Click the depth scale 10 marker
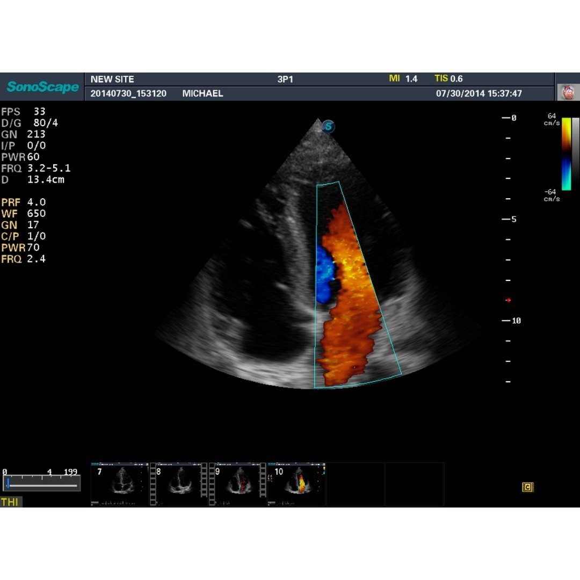This screenshot has height=580, width=580. tap(511, 321)
